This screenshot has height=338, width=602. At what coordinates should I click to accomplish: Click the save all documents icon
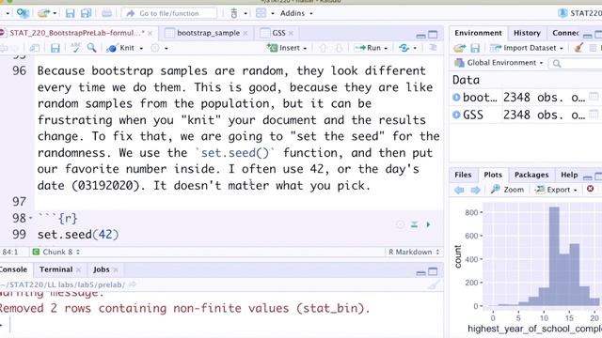[86, 13]
